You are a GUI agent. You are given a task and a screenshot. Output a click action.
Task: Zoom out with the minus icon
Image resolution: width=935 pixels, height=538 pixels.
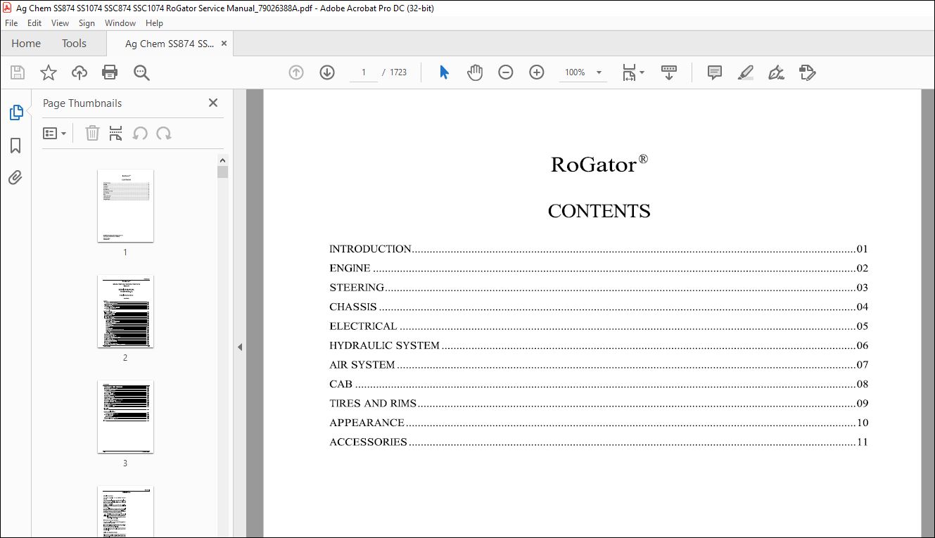pos(506,72)
